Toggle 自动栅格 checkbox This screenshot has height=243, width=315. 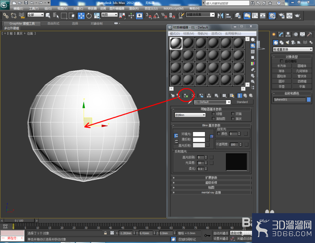281,61
